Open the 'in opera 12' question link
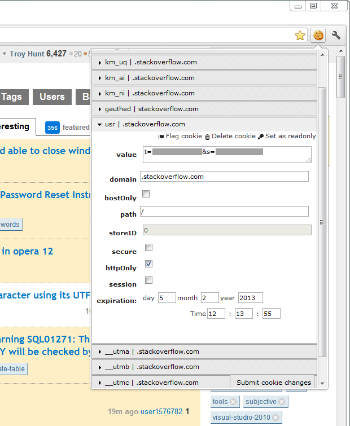The width and height of the screenshot is (350, 426). tap(27, 251)
